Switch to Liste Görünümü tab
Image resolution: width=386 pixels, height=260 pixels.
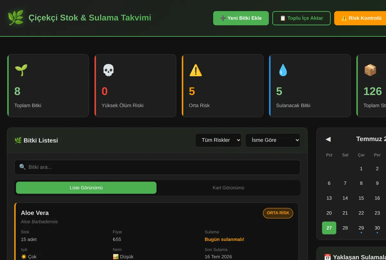click(86, 188)
